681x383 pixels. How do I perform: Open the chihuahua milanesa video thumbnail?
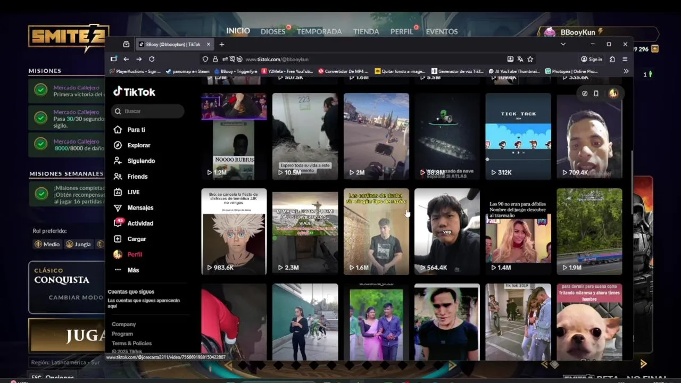tap(589, 322)
